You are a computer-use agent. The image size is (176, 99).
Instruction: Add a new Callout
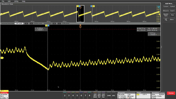coord(172,7)
